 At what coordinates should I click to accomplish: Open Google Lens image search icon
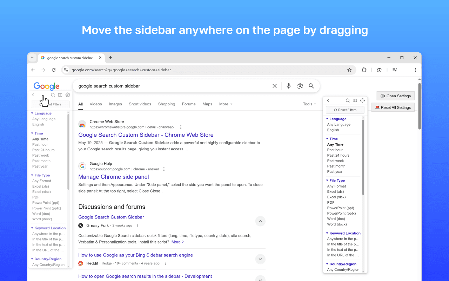[x=300, y=86]
